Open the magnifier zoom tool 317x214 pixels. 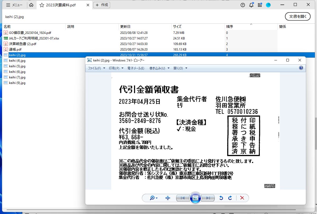pos(152,198)
